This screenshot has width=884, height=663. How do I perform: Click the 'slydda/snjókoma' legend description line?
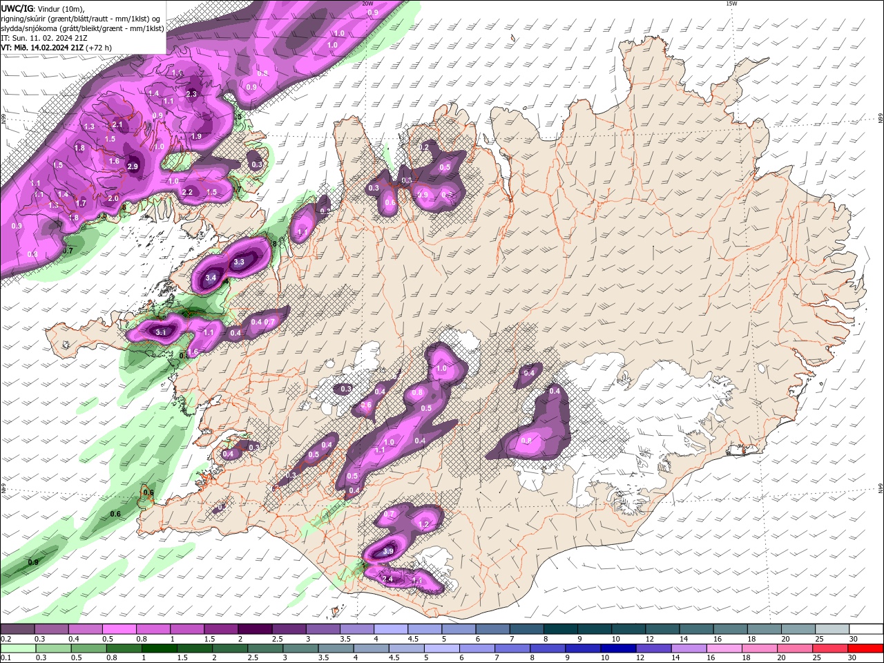[82, 28]
